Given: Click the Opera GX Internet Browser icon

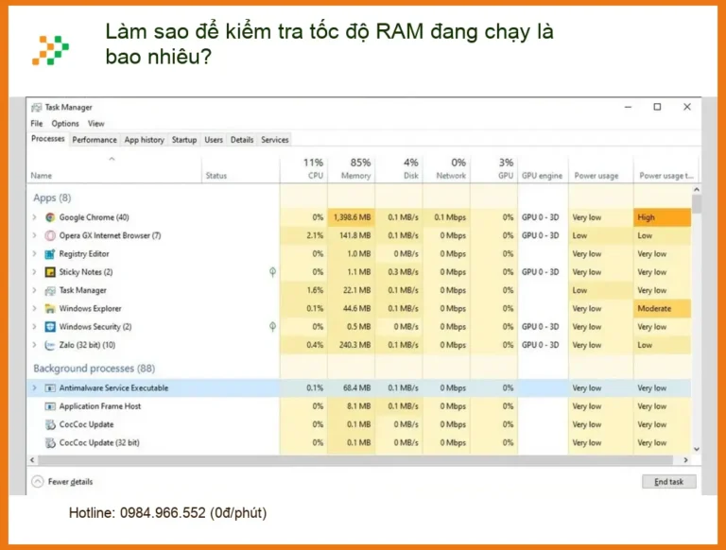Looking at the screenshot, I should tap(50, 235).
